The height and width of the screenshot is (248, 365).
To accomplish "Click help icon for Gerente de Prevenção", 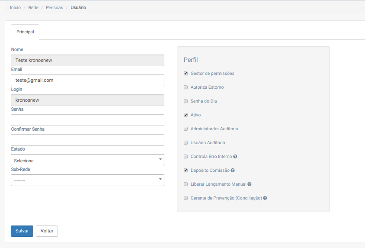I will pyautogui.click(x=265, y=198).
